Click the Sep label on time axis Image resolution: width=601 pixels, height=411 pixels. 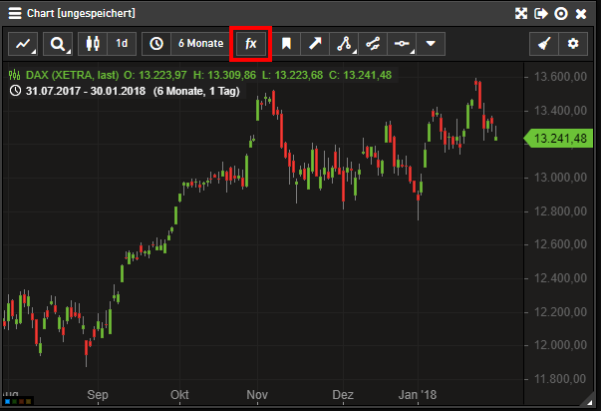click(x=98, y=394)
